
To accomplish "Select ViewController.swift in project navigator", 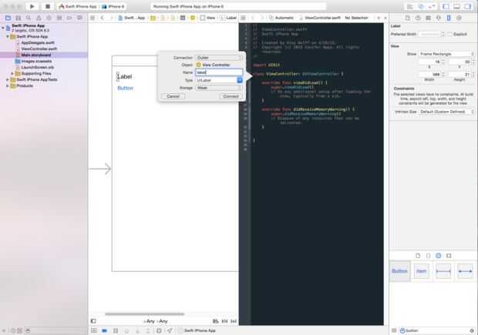I will click(39, 49).
